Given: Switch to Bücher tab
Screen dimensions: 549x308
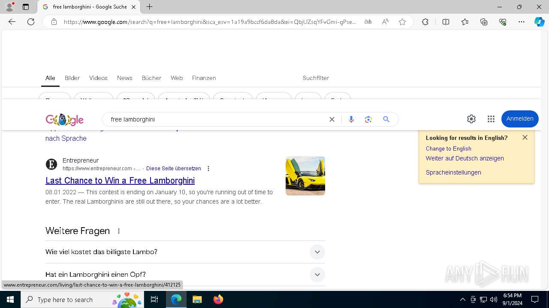Looking at the screenshot, I should point(151,78).
